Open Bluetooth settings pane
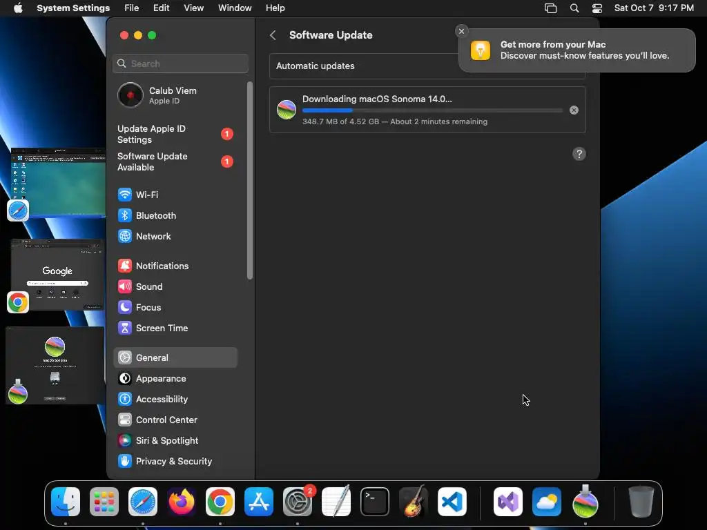The height and width of the screenshot is (530, 707). (x=175, y=215)
